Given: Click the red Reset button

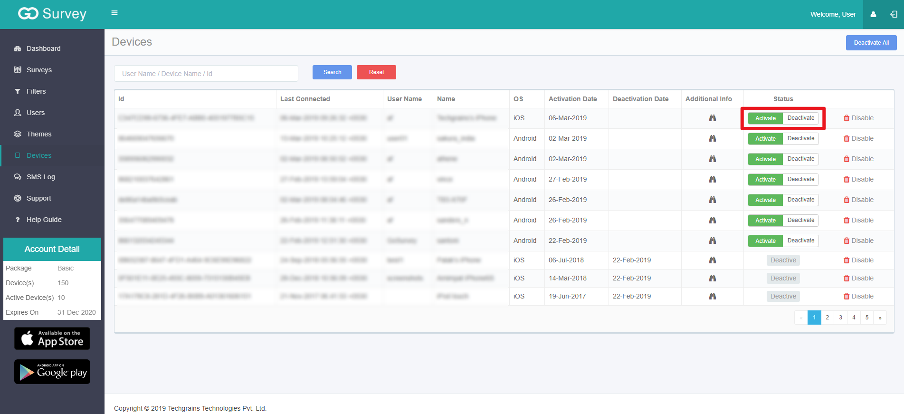Looking at the screenshot, I should (x=376, y=72).
